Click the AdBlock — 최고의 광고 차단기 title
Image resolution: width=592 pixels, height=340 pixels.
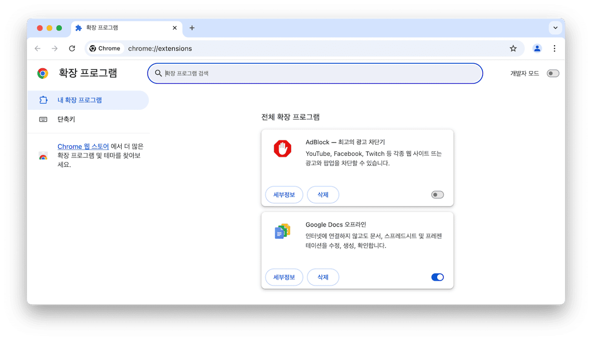tap(345, 142)
